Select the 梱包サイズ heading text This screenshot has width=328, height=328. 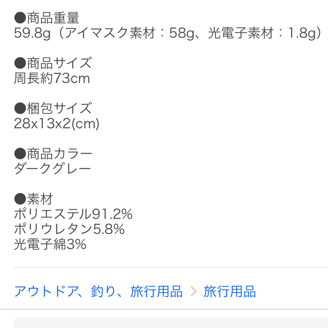tap(60, 108)
